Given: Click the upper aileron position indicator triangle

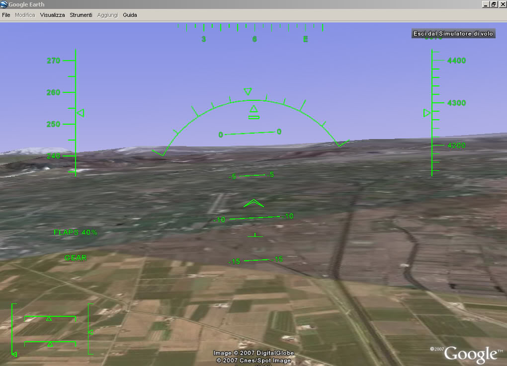Looking at the screenshot, I should pos(49,318).
